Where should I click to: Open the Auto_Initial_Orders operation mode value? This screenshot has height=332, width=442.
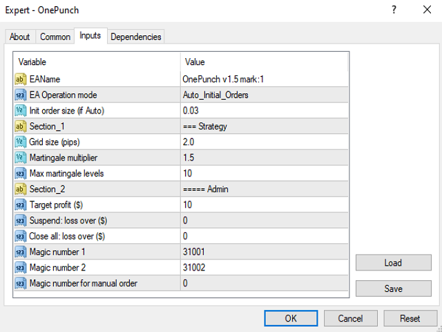pyautogui.click(x=264, y=95)
